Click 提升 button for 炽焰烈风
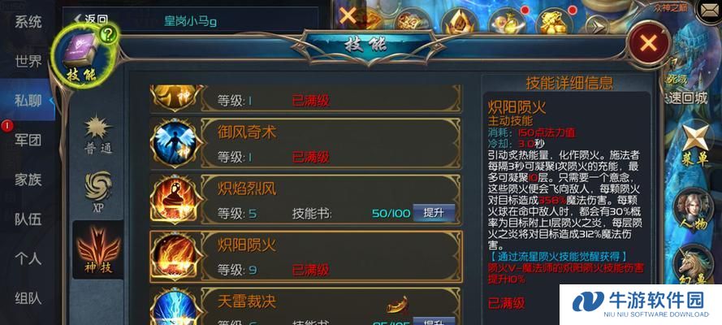Viewport: 722px width, 325px height. coord(434,213)
